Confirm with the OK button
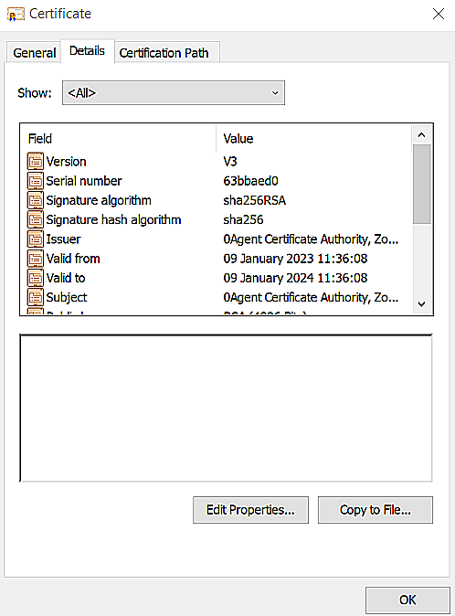 407,600
